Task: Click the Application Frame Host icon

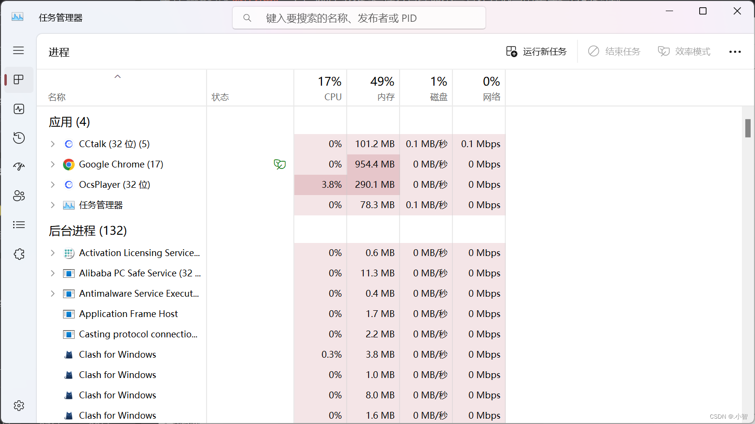Action: (69, 314)
